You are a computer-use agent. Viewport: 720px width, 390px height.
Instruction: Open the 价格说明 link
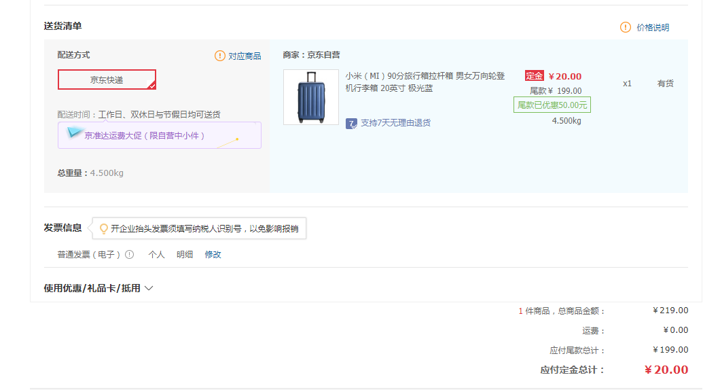(x=653, y=28)
